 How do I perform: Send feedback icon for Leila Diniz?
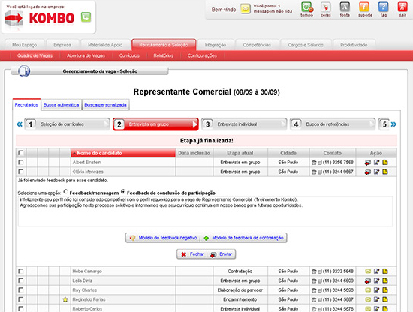[368, 280]
